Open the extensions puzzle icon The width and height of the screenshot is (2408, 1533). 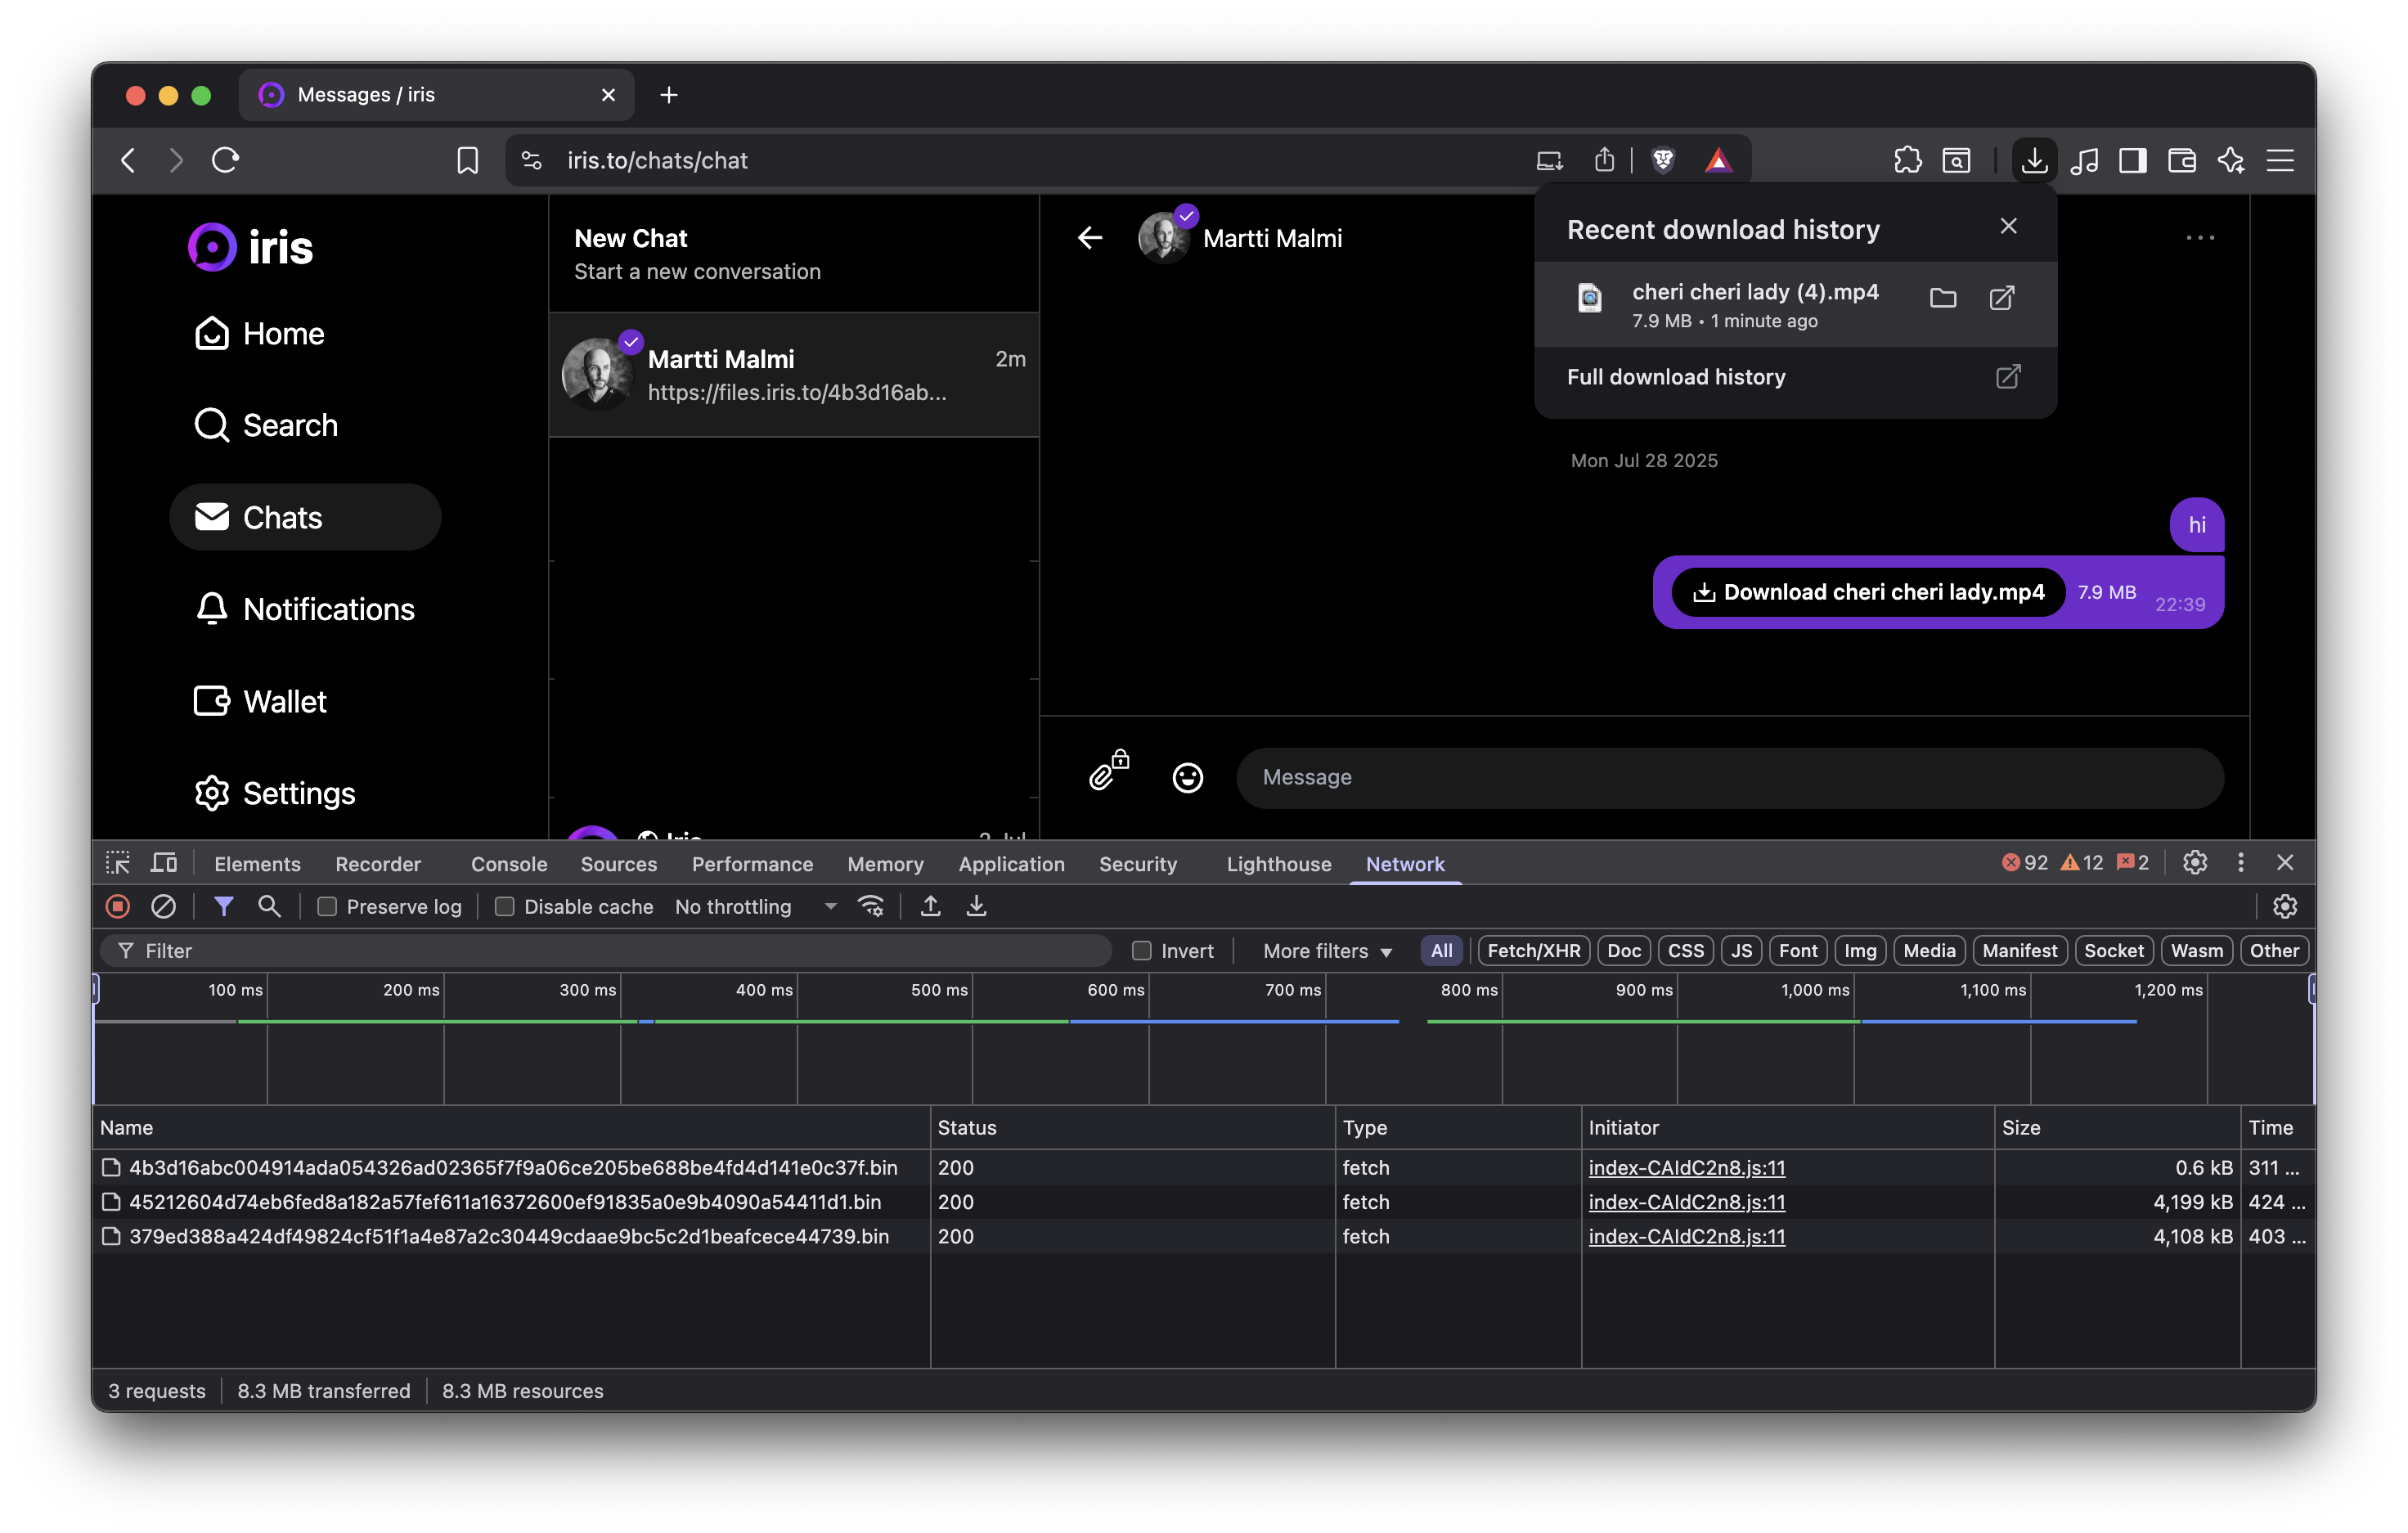1907,160
